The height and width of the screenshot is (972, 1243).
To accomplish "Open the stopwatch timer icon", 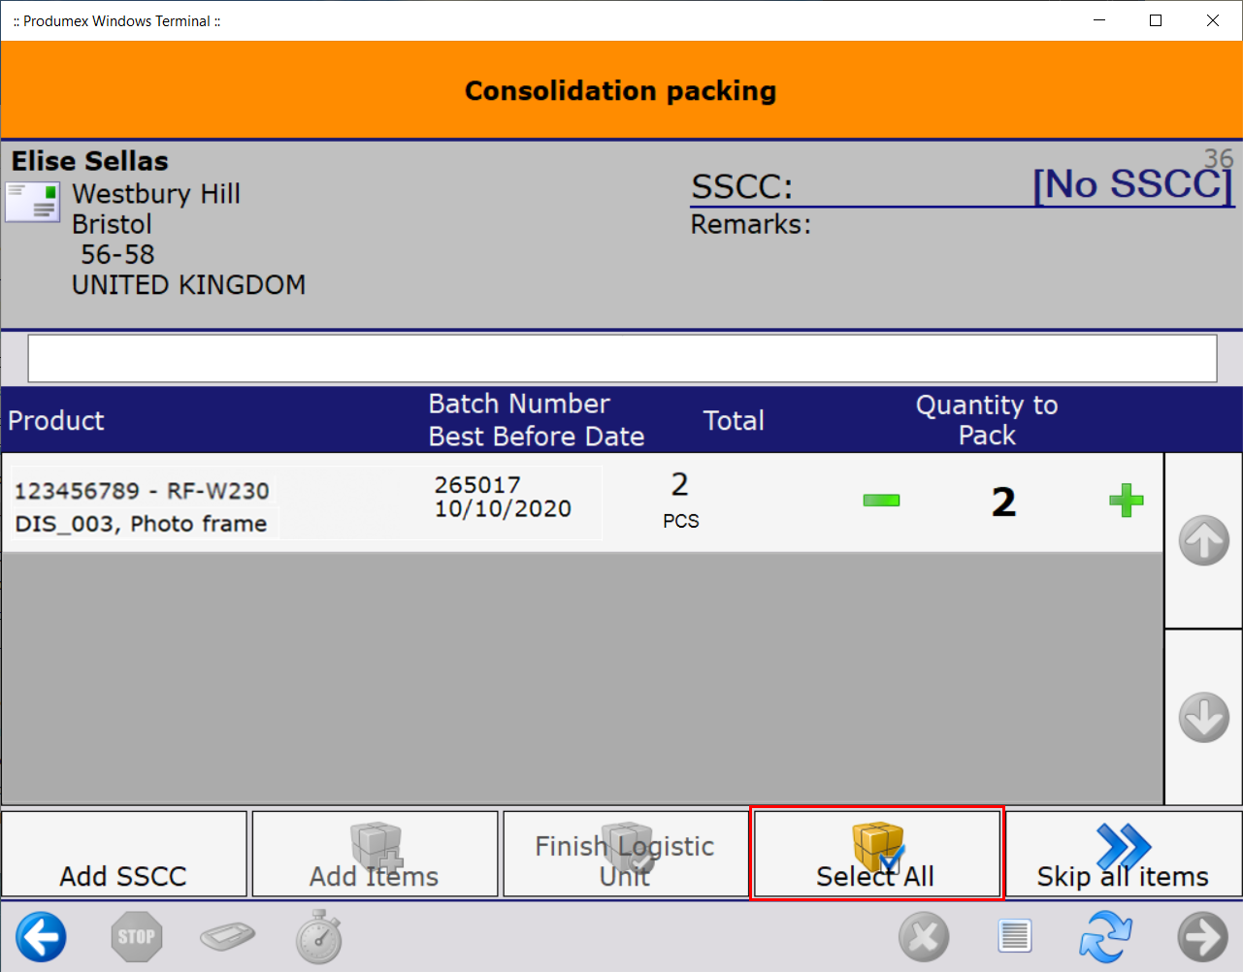I will [319, 937].
